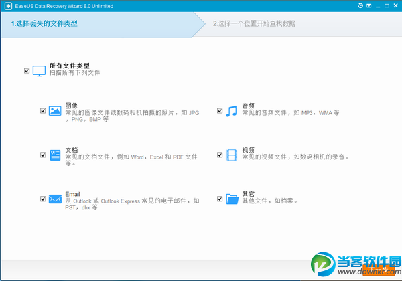Screen dimensions: 402x281
Task: Toggle the 视频 checkbox
Action: point(220,155)
